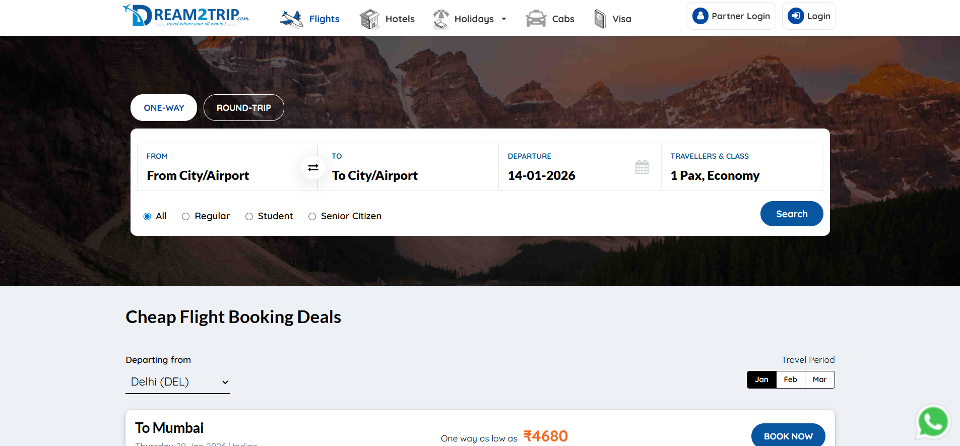Choose Senior Citizen fare type
The image size is (960, 446).
tap(312, 216)
